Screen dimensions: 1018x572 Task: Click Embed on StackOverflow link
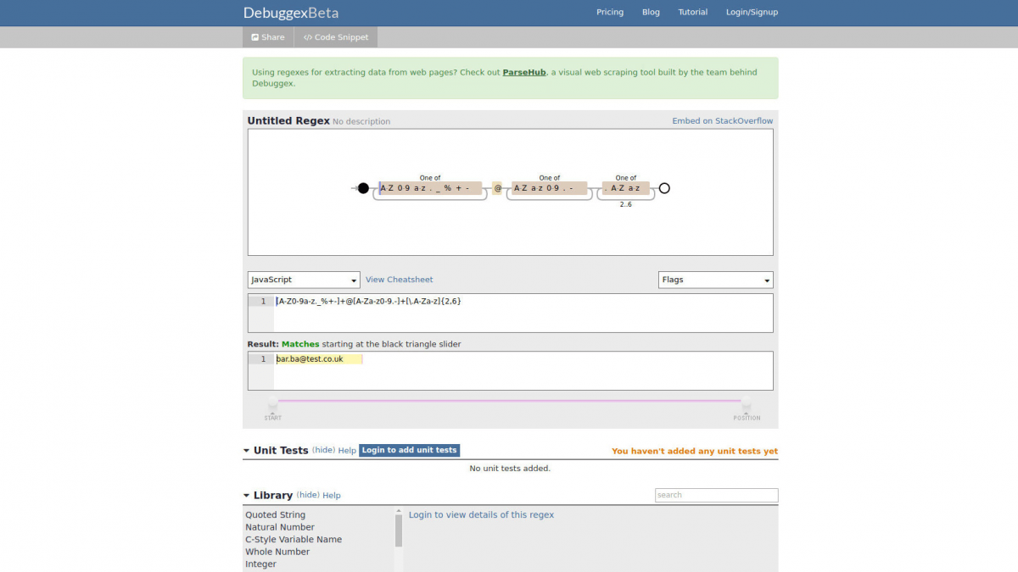[x=722, y=121]
